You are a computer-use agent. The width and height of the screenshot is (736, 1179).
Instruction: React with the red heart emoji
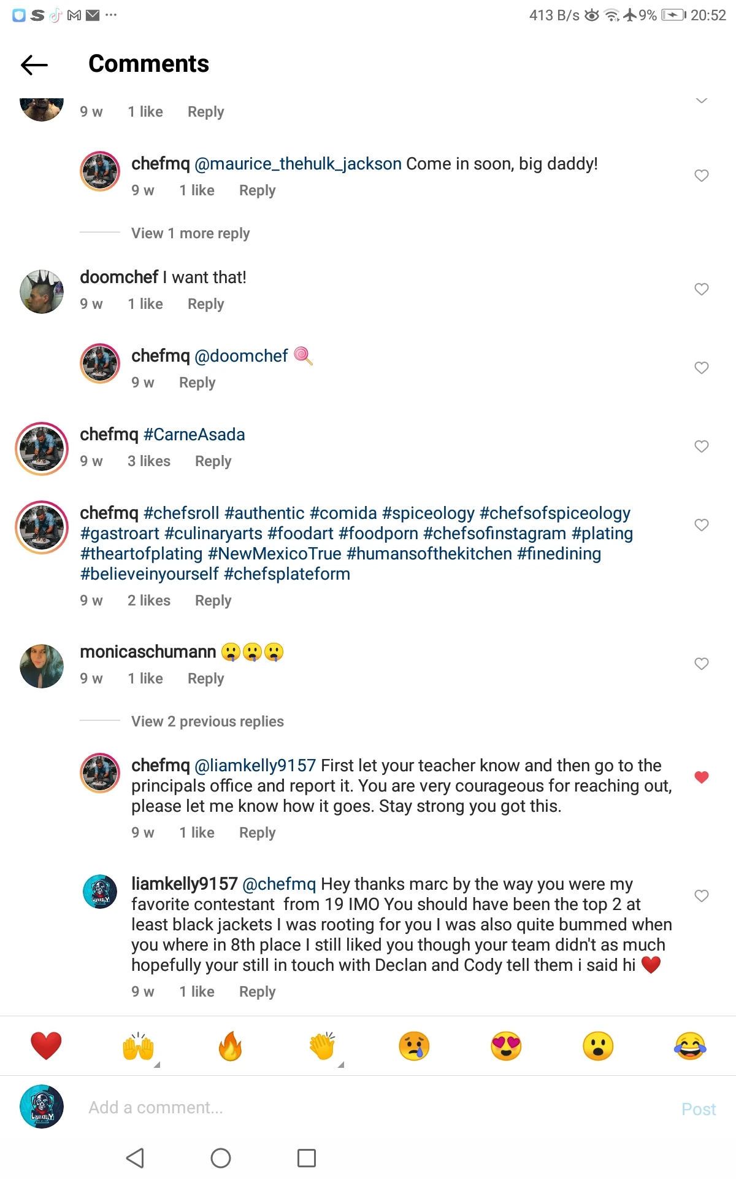coord(47,1046)
